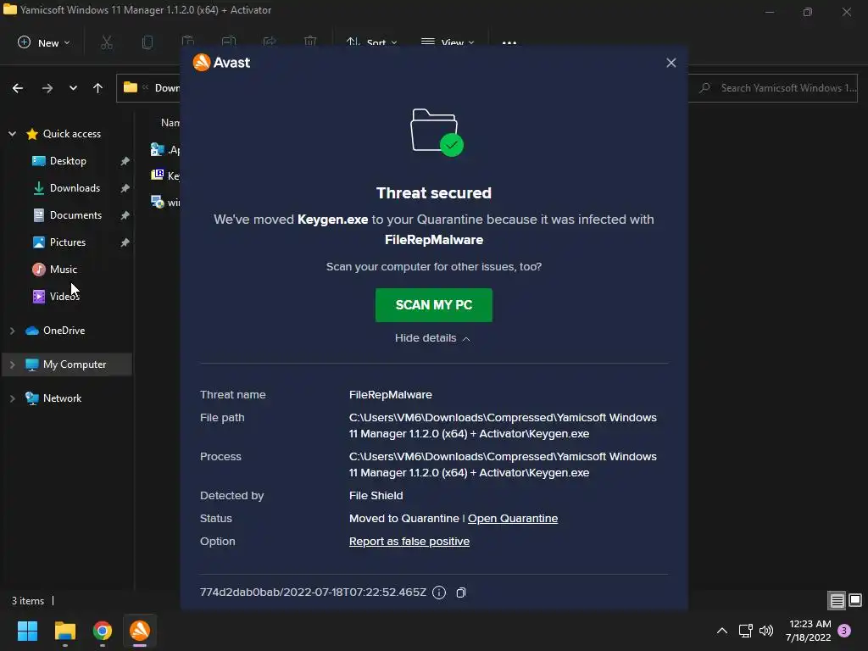Select My Computer in navigation pane
This screenshot has width=868, height=651.
(x=75, y=364)
